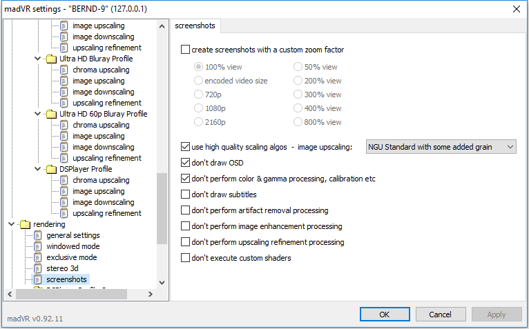Click the madVR v0.92.11 version label
The image size is (529, 329).
click(x=35, y=319)
